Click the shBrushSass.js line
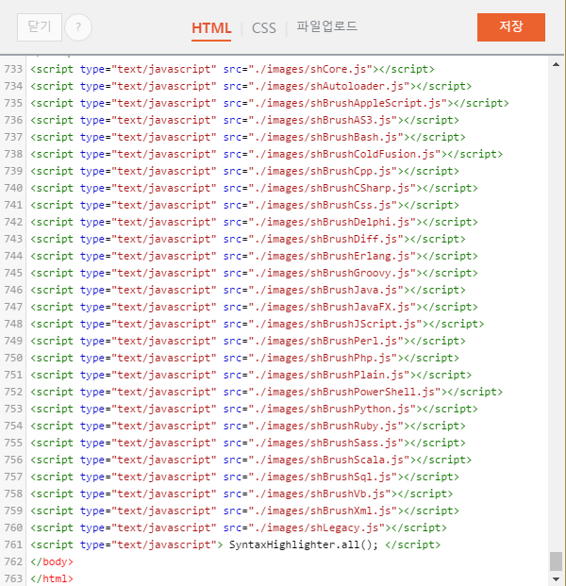The image size is (566, 586). point(248,444)
